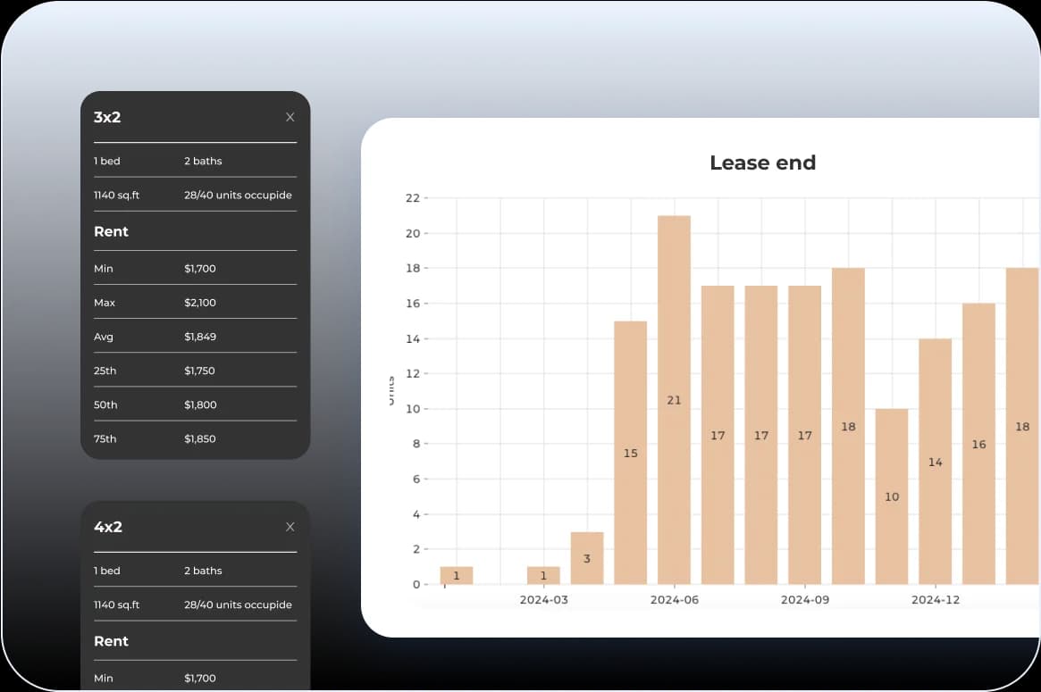Image resolution: width=1041 pixels, height=692 pixels.
Task: Click the Lease end chart title
Action: pyautogui.click(x=762, y=163)
